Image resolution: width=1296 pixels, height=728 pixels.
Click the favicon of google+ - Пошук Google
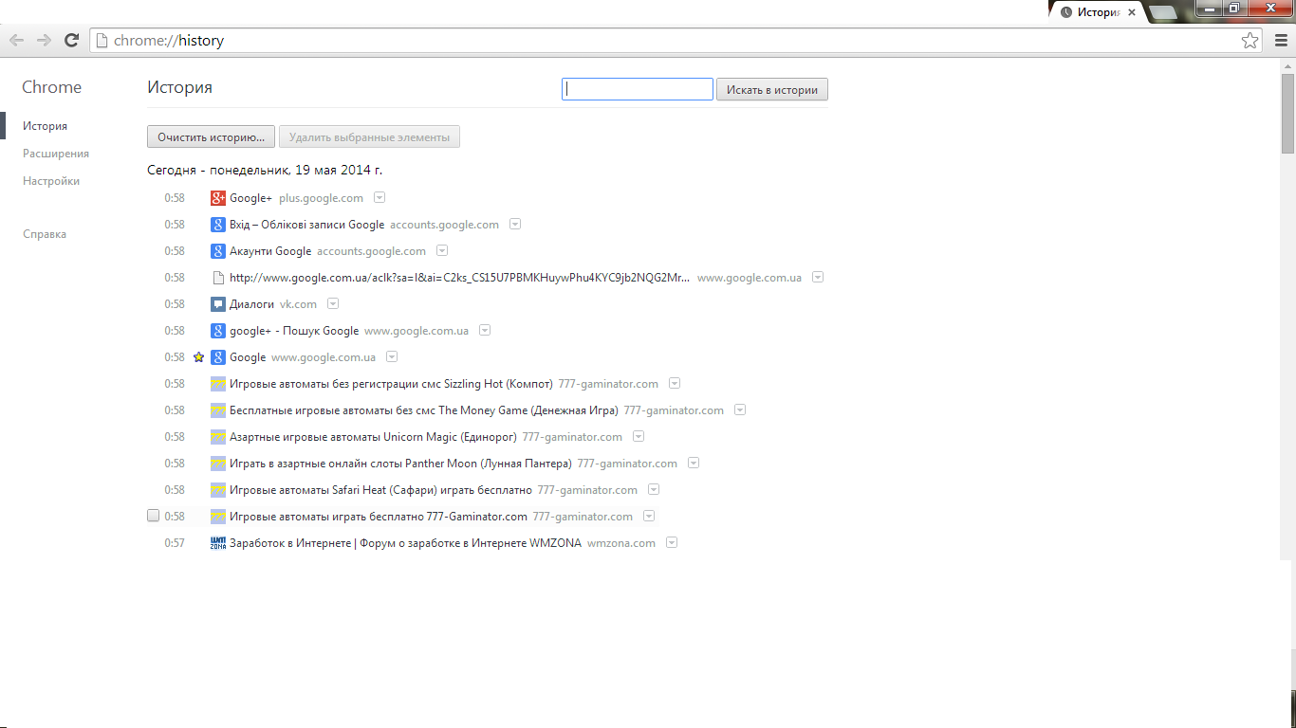[x=218, y=331]
